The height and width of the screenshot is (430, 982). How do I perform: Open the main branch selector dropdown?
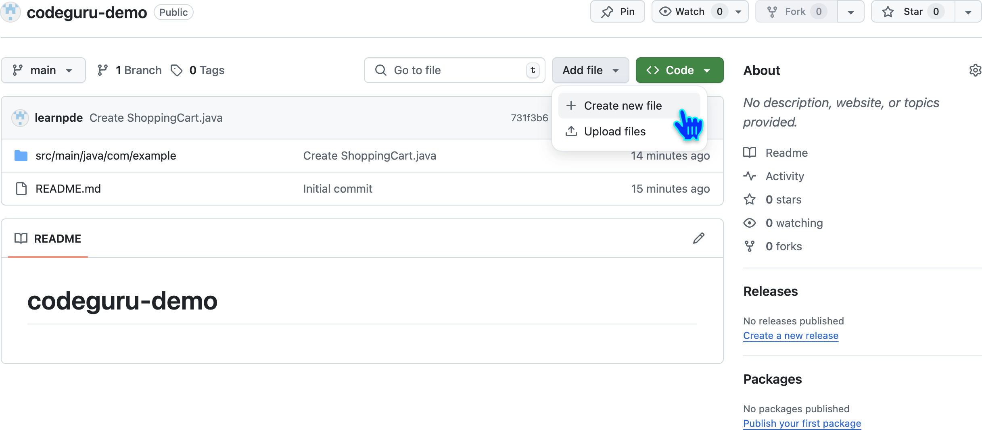[x=43, y=70]
